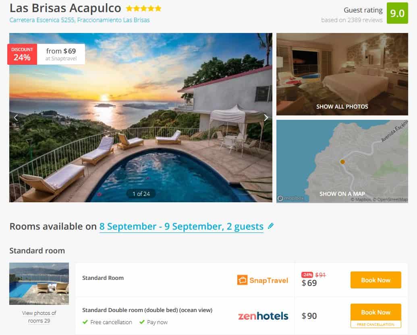
Task: Click the room photo thumbnail by View photos
Action: pos(38,283)
